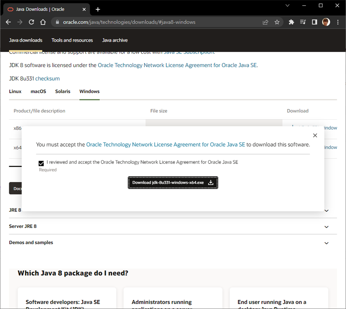
Task: Switch to the Solaris tab
Action: [x=63, y=91]
